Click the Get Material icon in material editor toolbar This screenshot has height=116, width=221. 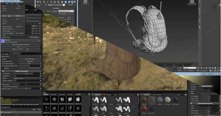37,2
